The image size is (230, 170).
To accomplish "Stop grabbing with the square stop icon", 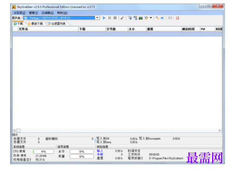I will click(x=115, y=18).
